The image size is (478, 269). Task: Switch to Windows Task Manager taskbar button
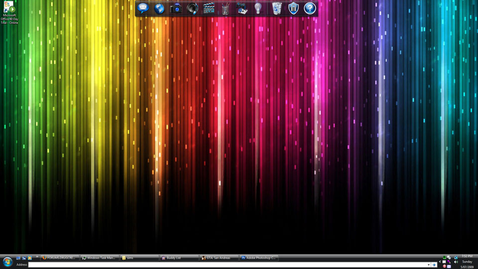[99, 258]
